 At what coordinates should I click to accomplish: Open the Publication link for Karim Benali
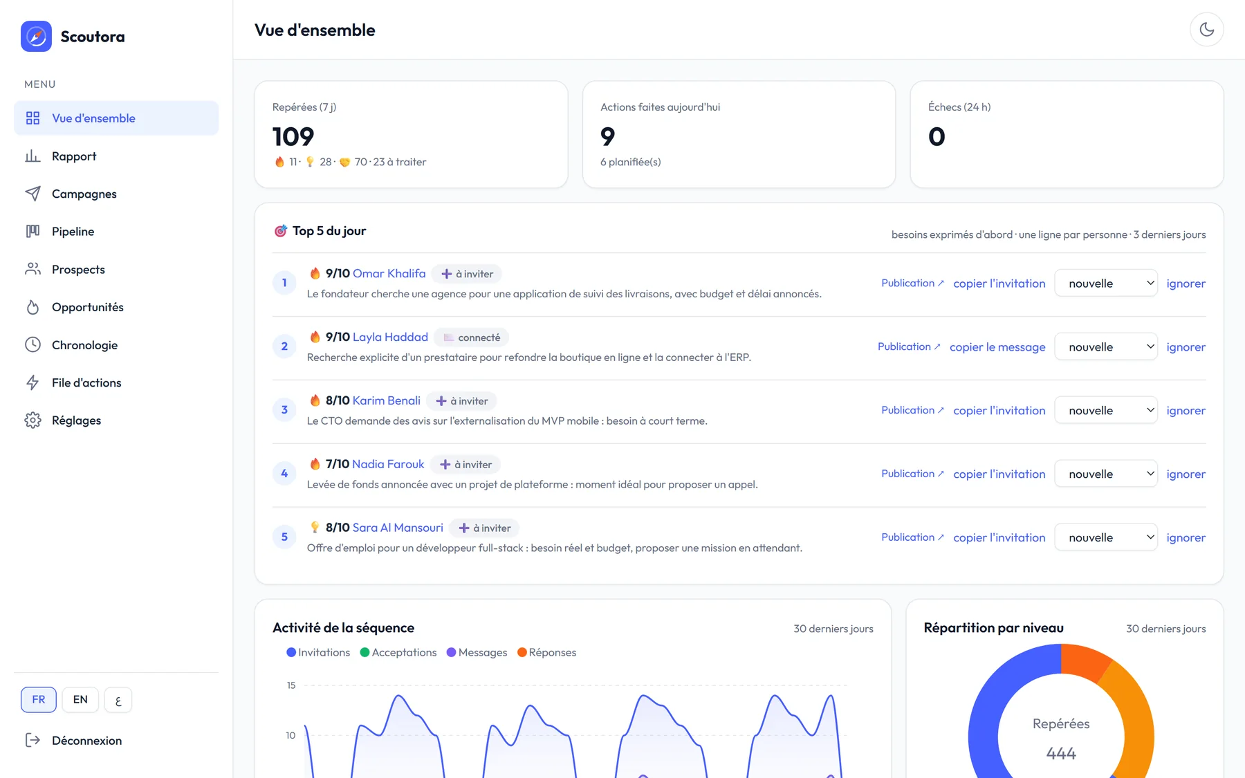pyautogui.click(x=912, y=410)
